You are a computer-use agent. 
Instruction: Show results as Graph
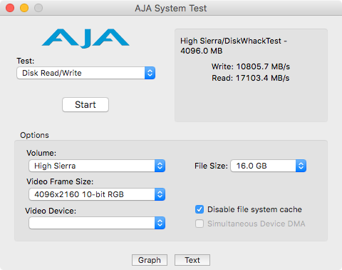click(150, 260)
